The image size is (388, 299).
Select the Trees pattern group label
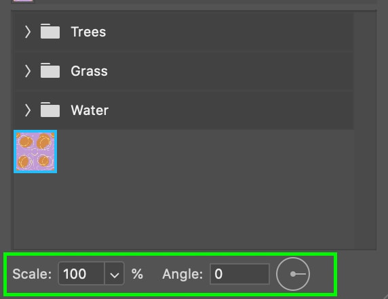coord(88,32)
